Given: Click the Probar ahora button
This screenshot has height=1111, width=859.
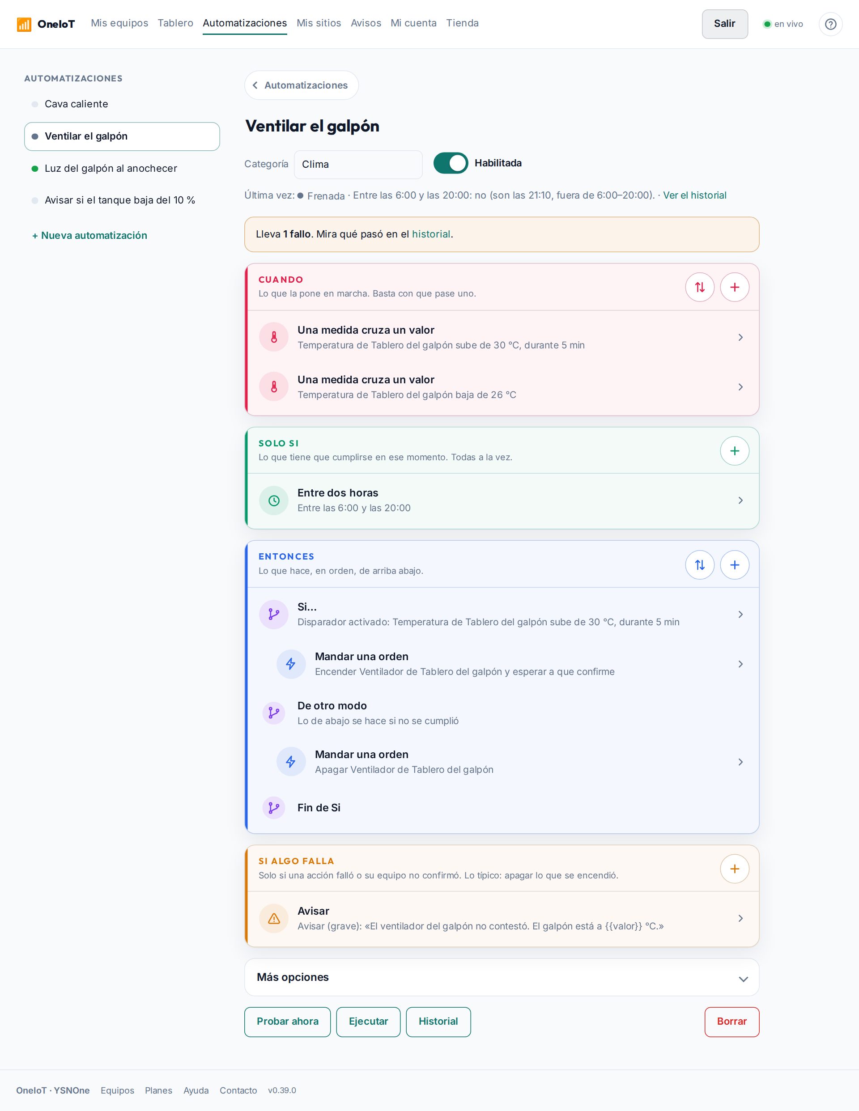Looking at the screenshot, I should pyautogui.click(x=288, y=1022).
